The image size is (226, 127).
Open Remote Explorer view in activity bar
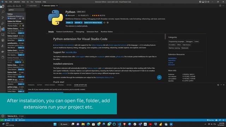pos(3,35)
